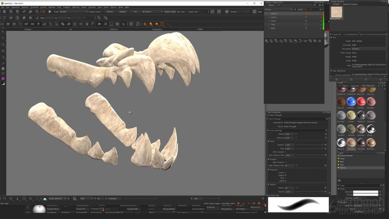Select the Environment light entry
This screenshot has width=389, height=219.
tap(346, 156)
